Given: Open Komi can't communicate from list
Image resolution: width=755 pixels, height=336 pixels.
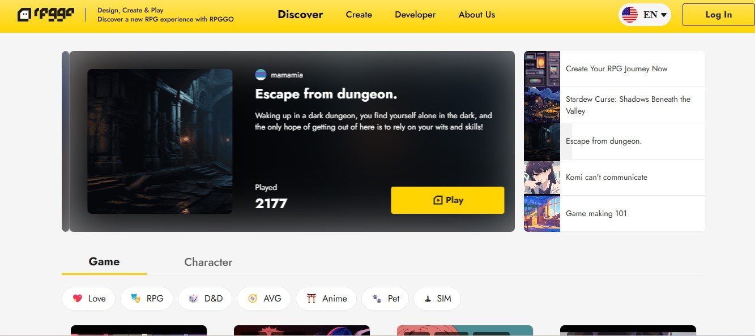Looking at the screenshot, I should pyautogui.click(x=615, y=178).
